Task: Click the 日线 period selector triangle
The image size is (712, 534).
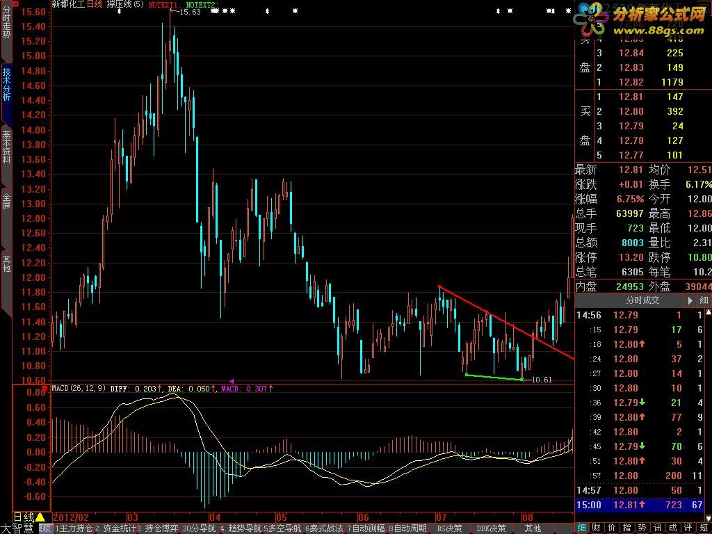Action: [x=40, y=517]
